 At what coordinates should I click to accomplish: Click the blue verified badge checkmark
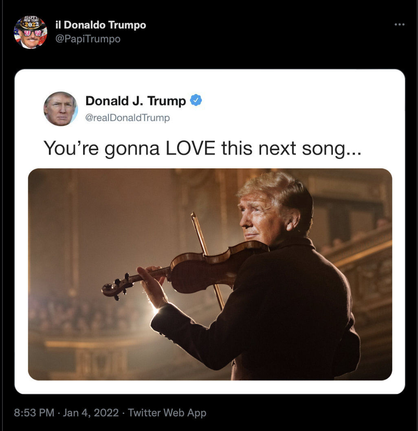point(196,100)
